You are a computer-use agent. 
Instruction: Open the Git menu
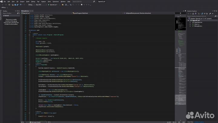[x=17, y=2]
